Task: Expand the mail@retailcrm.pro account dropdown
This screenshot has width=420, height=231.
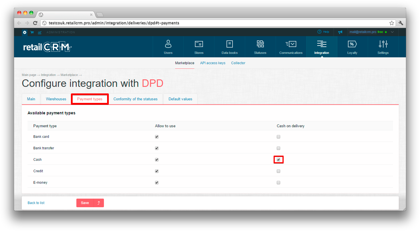Action: pyautogui.click(x=392, y=32)
